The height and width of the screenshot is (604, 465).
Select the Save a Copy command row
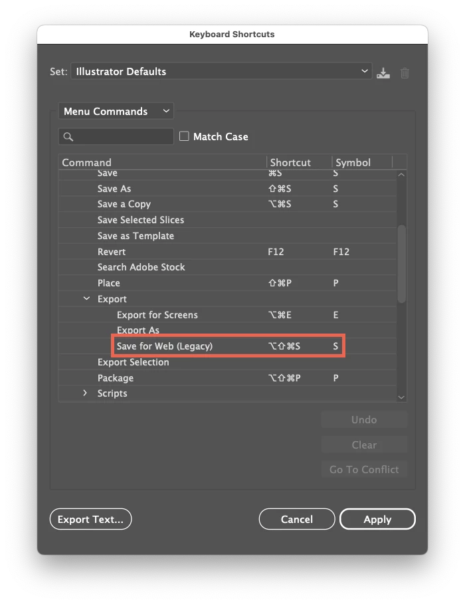227,204
